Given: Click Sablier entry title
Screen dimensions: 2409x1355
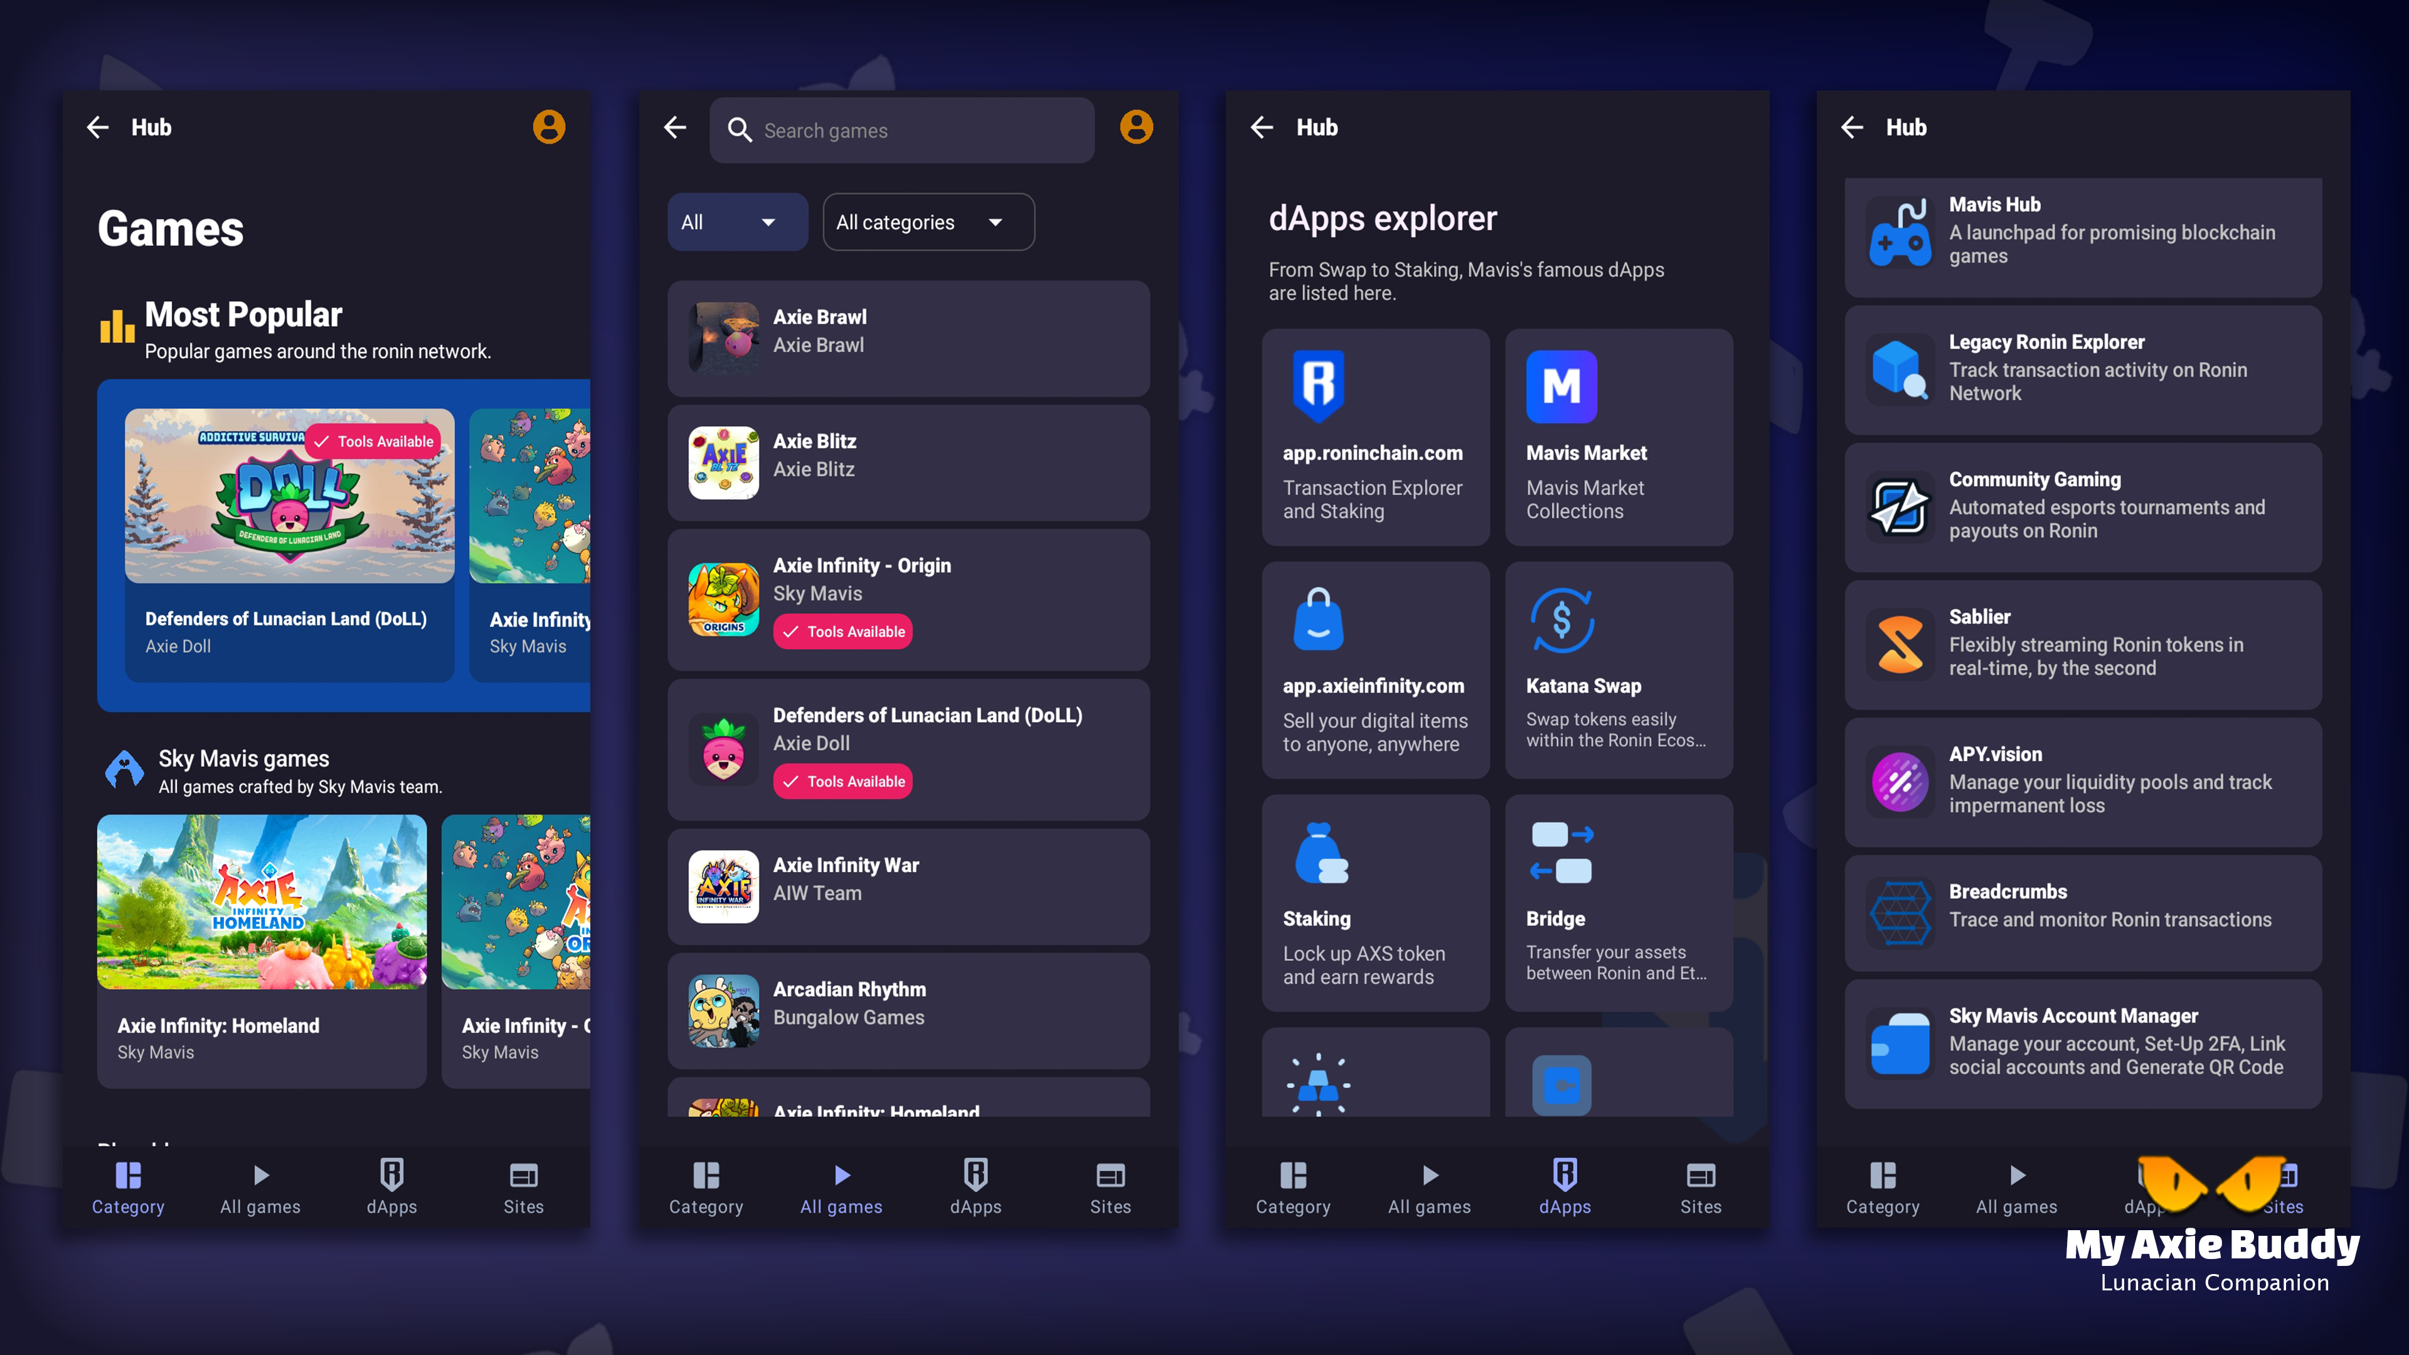Looking at the screenshot, I should click(x=1980, y=616).
